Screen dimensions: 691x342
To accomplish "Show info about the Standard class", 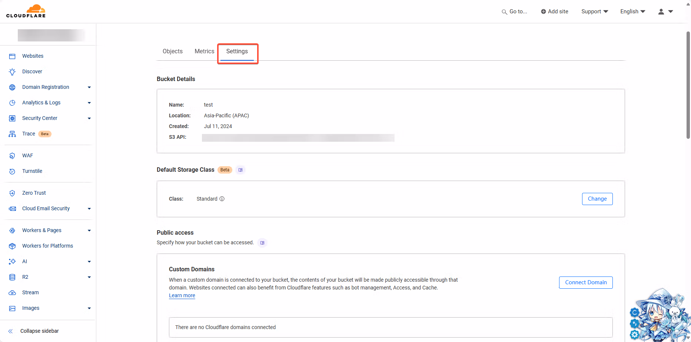I will click(x=222, y=199).
